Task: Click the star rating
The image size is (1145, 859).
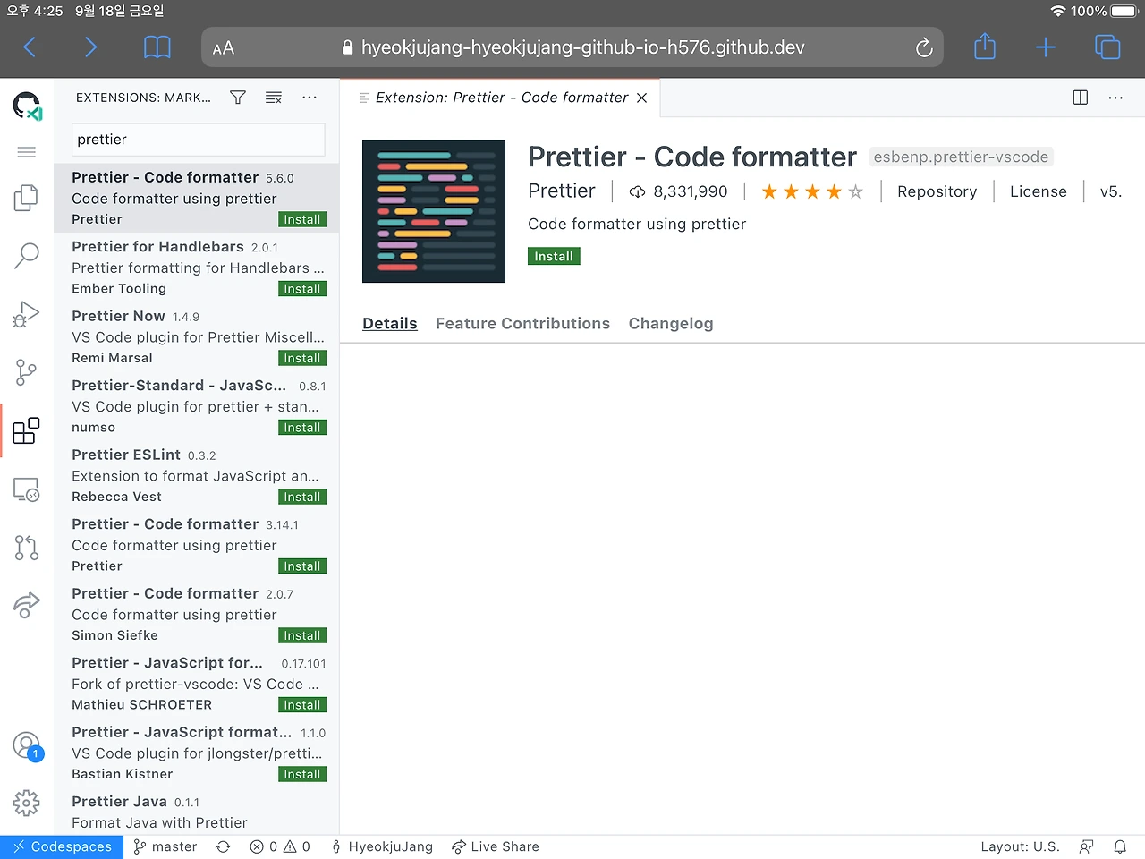Action: point(812,191)
